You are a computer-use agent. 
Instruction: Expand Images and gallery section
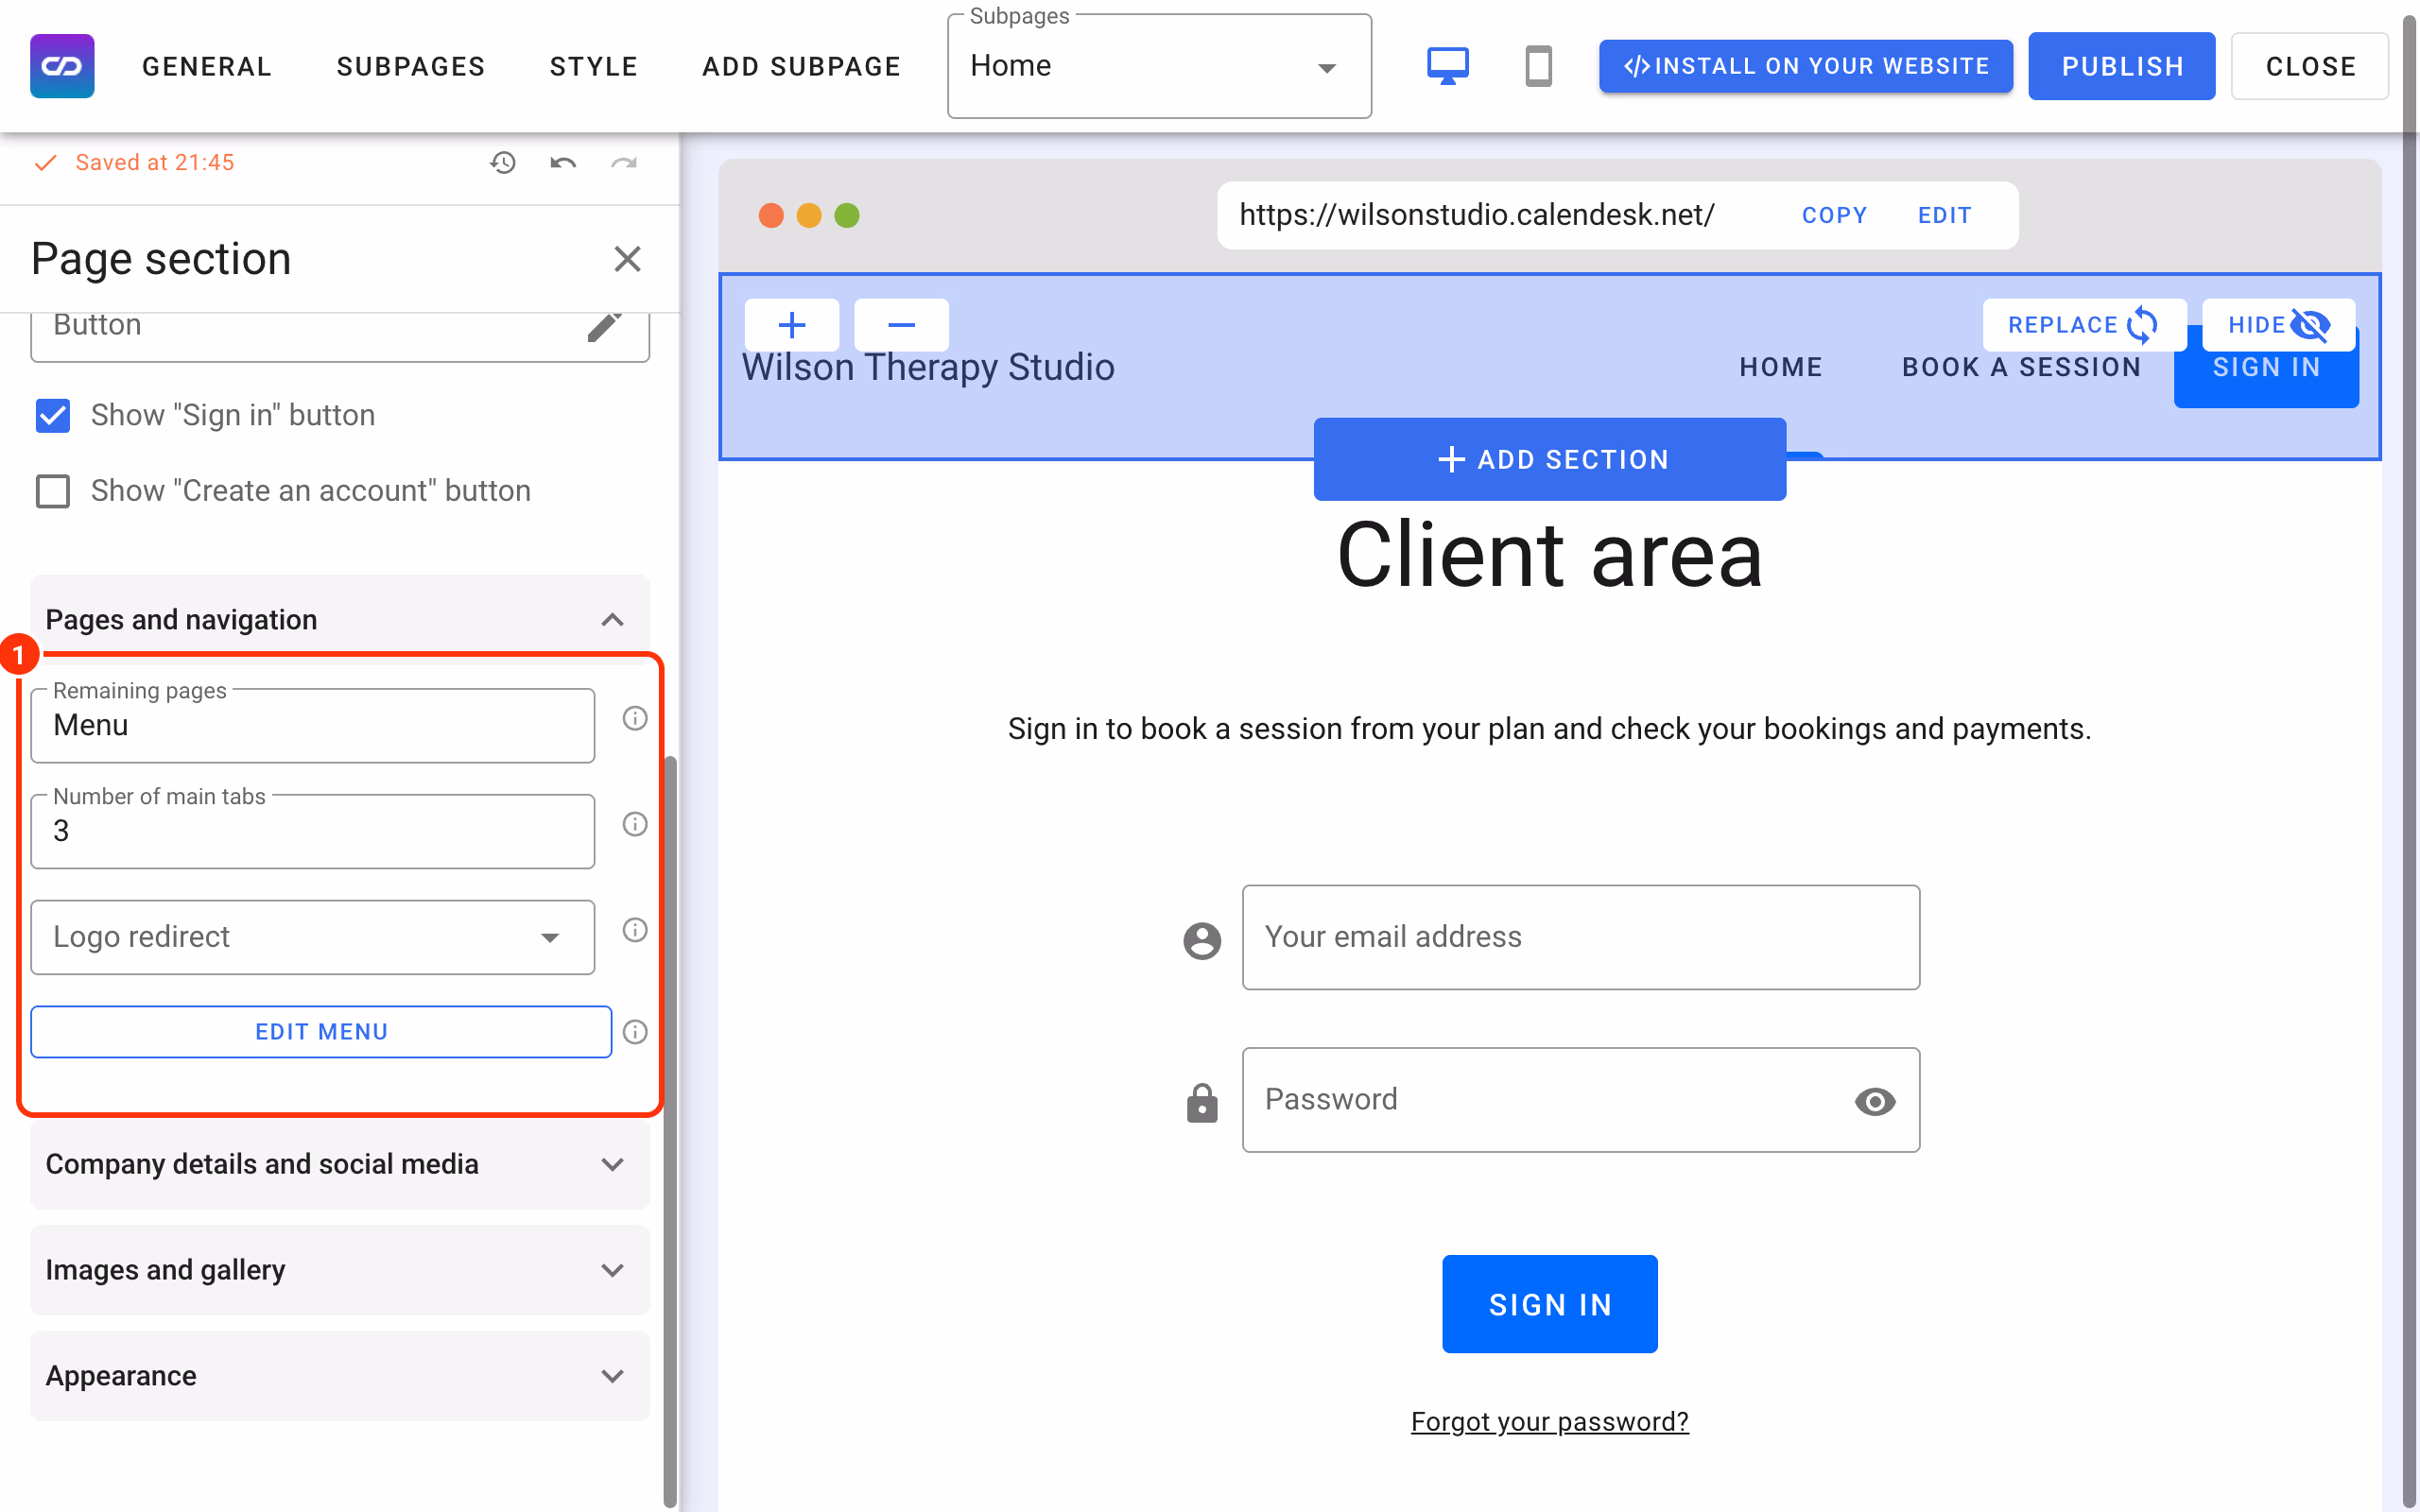[339, 1270]
